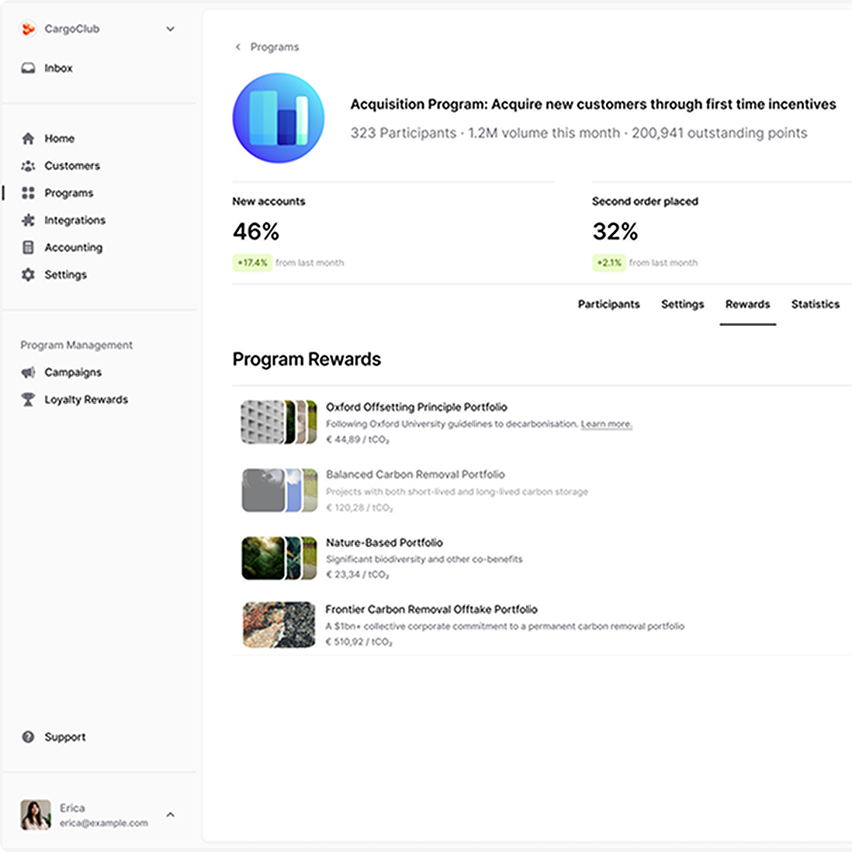Image resolution: width=852 pixels, height=852 pixels.
Task: Open the Inbox tray icon
Action: [28, 68]
